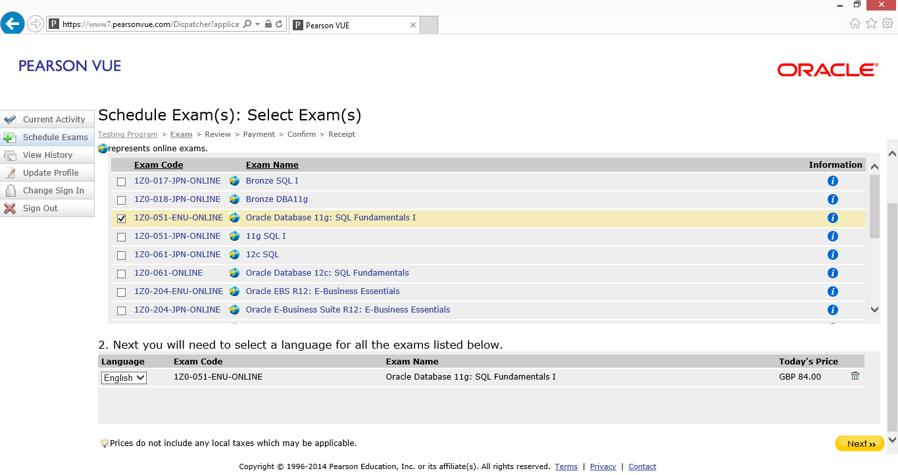
Task: Open Update Profile via its pencil icon
Action: click(x=10, y=172)
